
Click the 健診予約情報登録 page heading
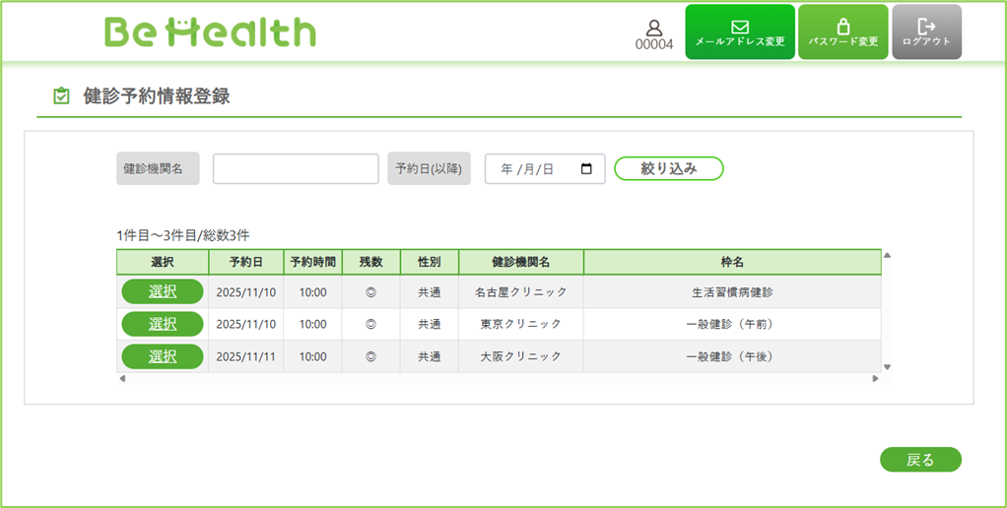point(157,96)
